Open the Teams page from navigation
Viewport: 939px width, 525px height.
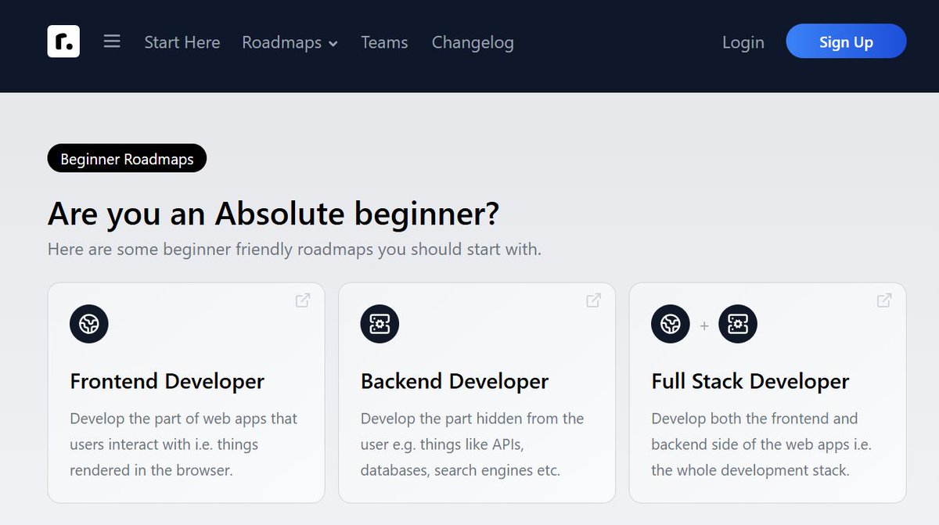(384, 42)
